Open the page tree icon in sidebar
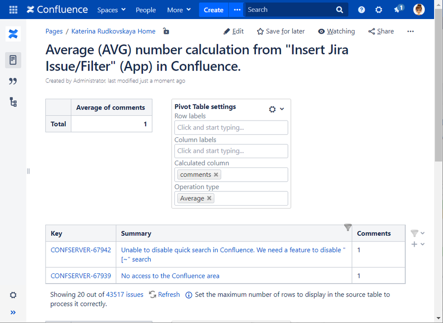 (13, 102)
